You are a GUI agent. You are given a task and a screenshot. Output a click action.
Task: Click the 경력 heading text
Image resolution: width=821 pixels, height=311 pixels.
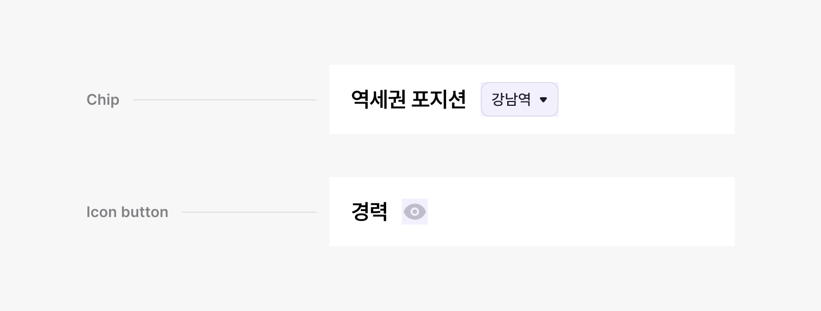click(369, 212)
